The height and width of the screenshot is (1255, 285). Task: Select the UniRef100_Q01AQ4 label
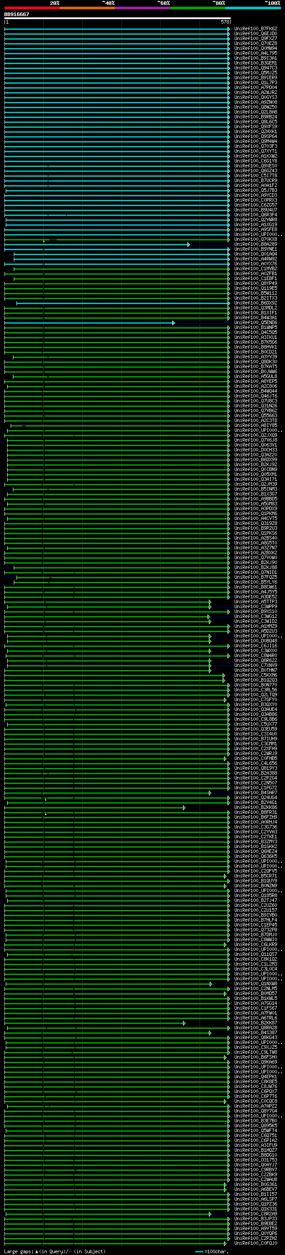(256, 254)
